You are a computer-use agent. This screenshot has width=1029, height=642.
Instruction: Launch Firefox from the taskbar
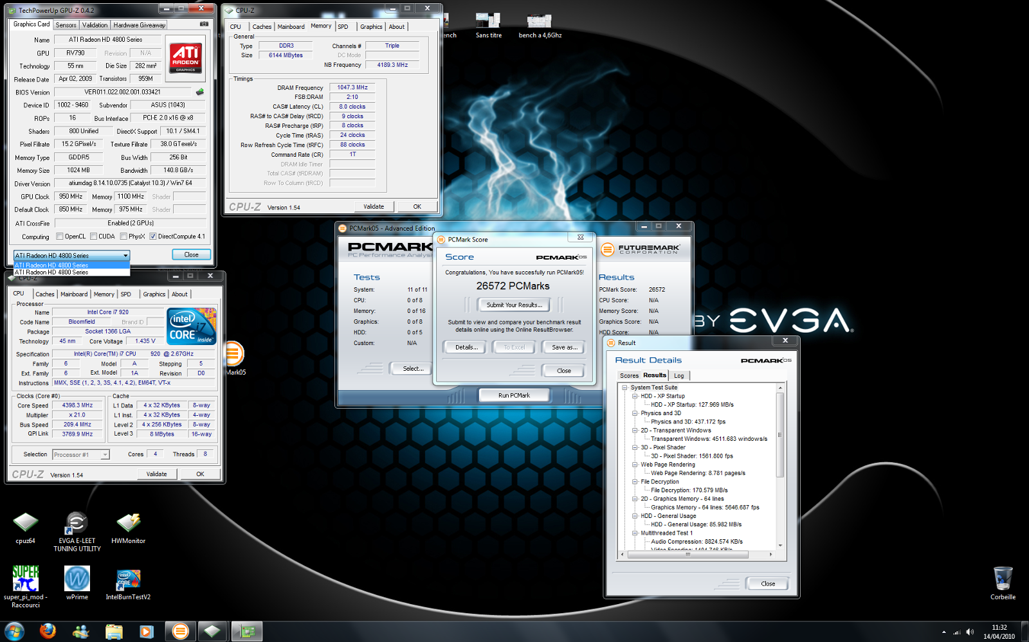click(48, 631)
